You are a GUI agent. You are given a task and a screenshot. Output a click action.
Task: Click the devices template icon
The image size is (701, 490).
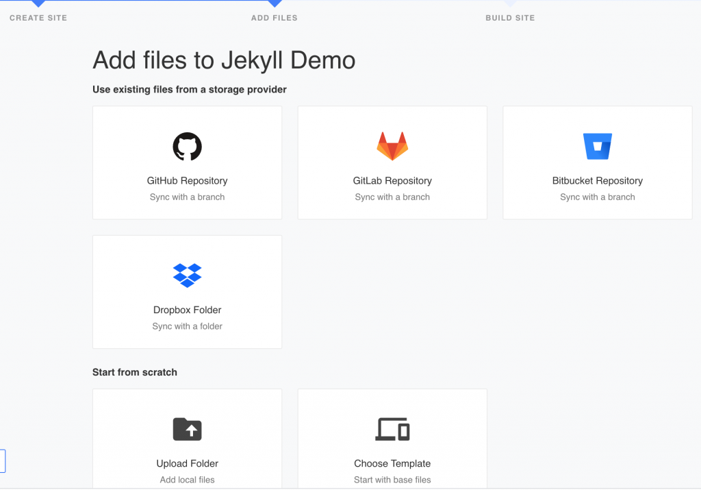tap(392, 429)
